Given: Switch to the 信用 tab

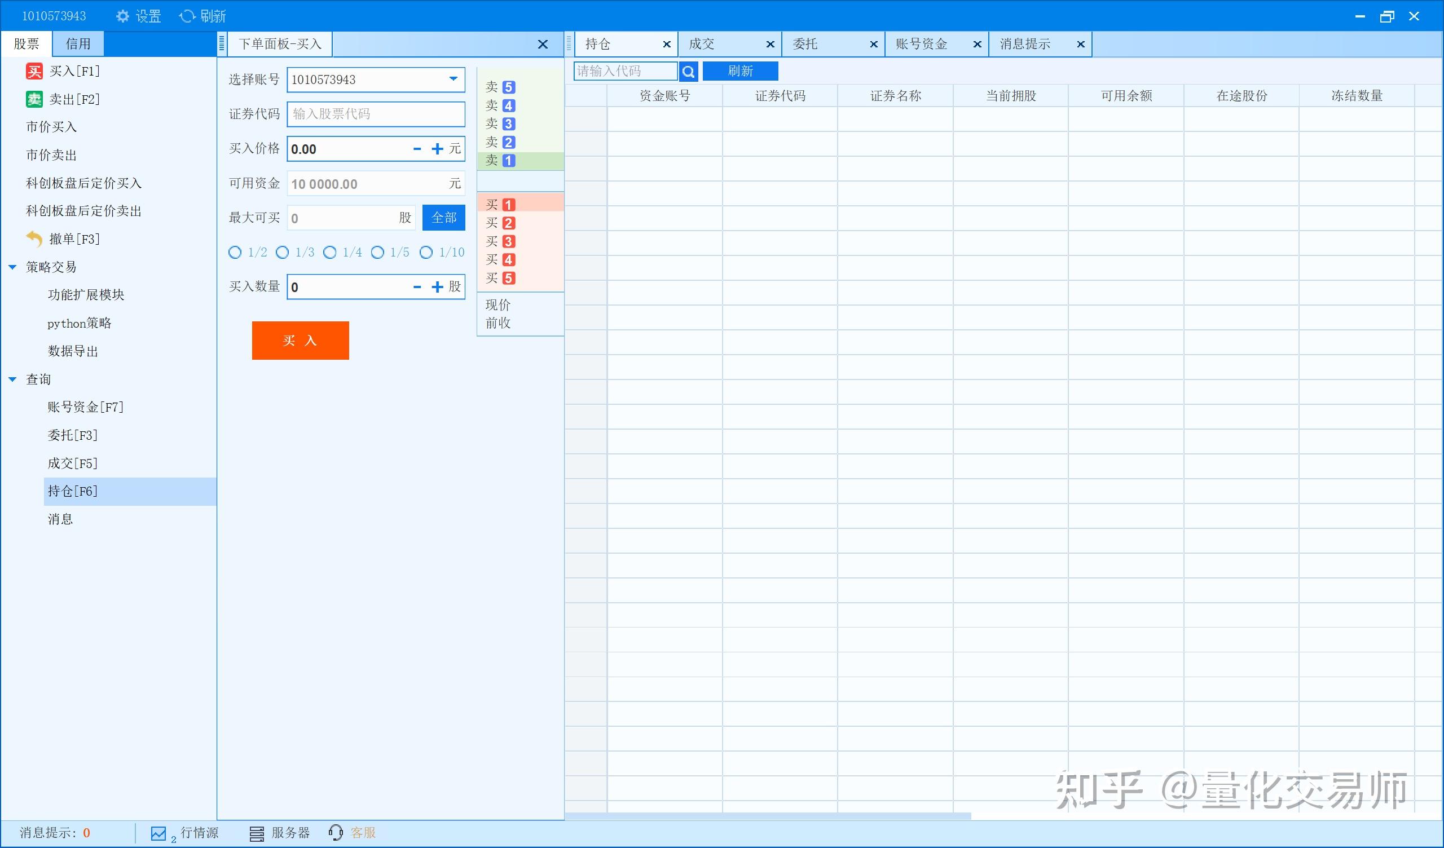Looking at the screenshot, I should tap(77, 43).
